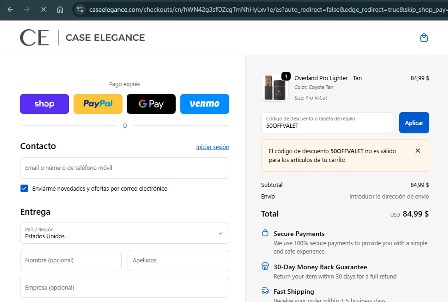Open the Iniciar sesión link

pos(213,147)
